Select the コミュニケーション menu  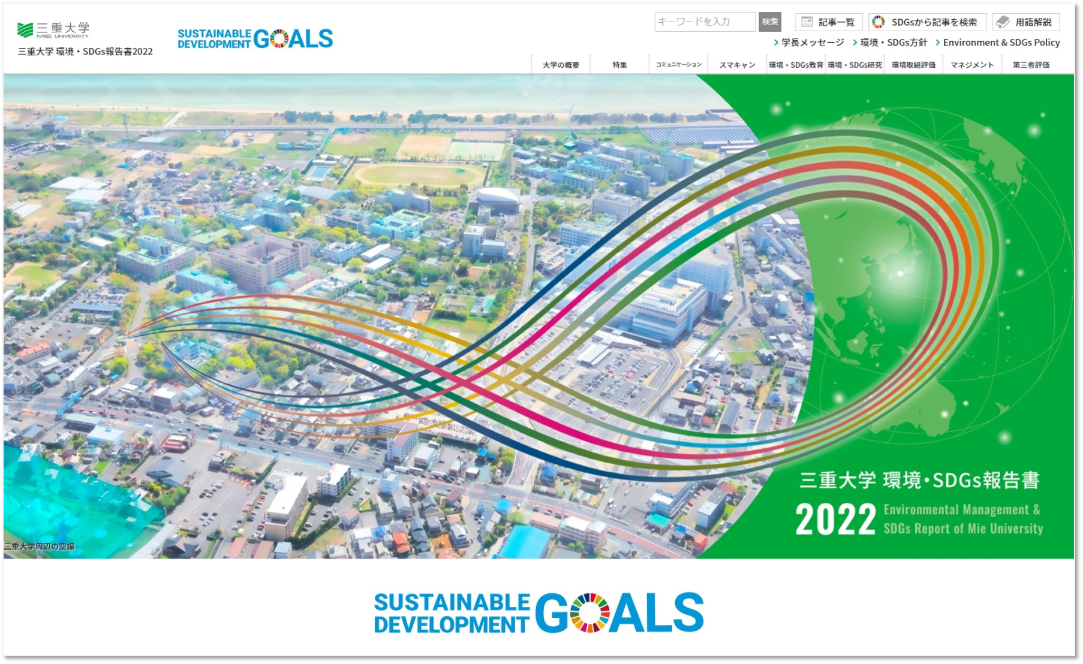tap(678, 65)
